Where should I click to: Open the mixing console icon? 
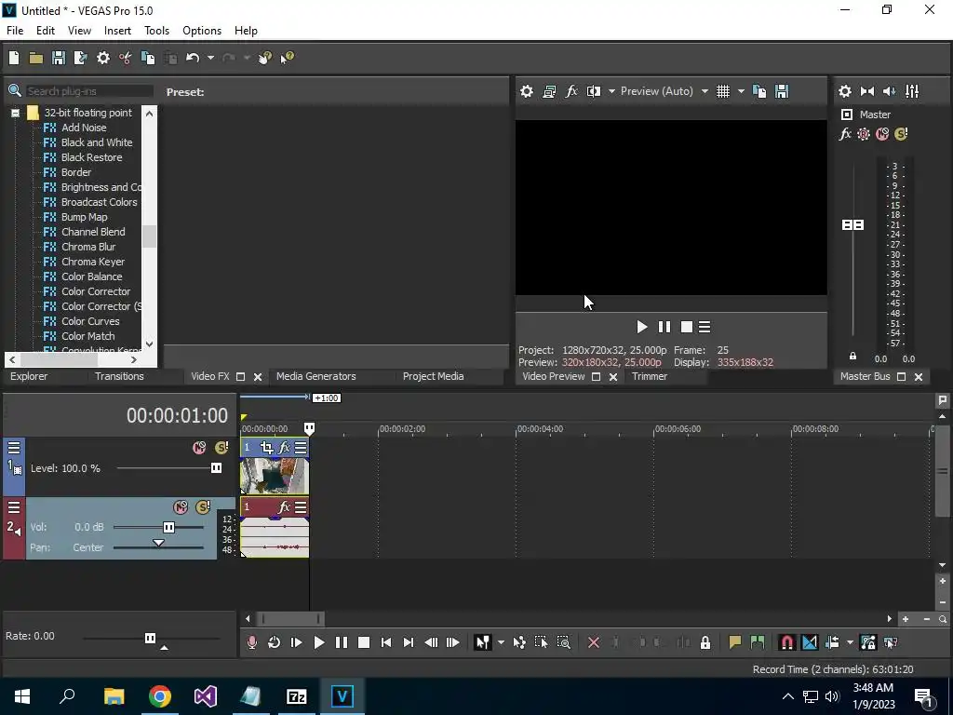[x=912, y=91]
